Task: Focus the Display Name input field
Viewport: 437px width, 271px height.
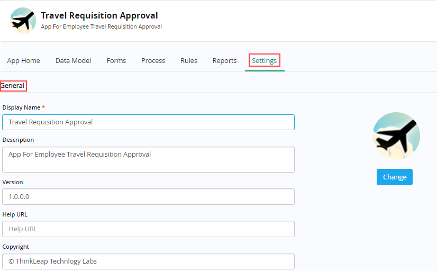Action: (x=148, y=122)
